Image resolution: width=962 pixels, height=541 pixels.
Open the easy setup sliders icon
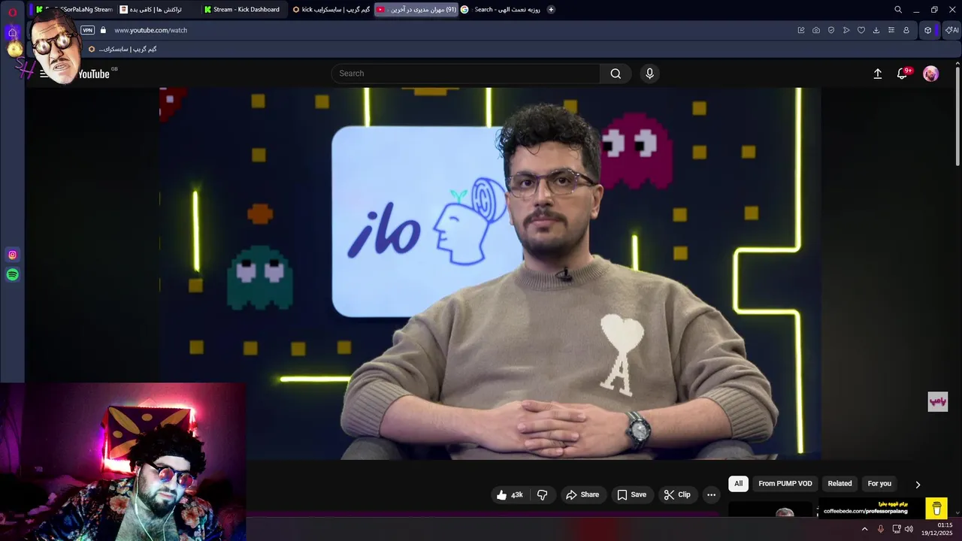(891, 30)
